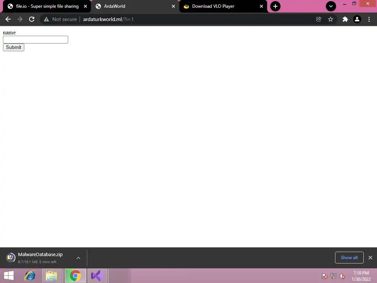Open the network tray icon
This screenshot has width=377, height=283.
(x=334, y=276)
